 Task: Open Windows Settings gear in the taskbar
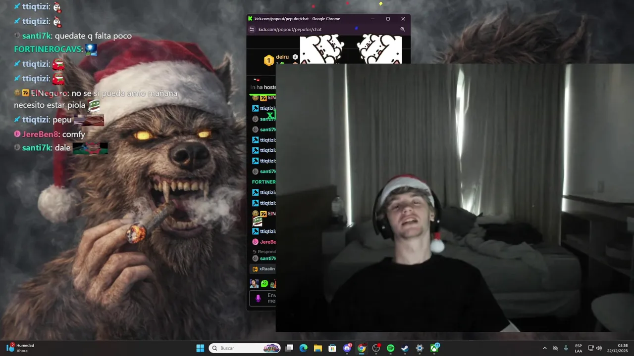420,348
